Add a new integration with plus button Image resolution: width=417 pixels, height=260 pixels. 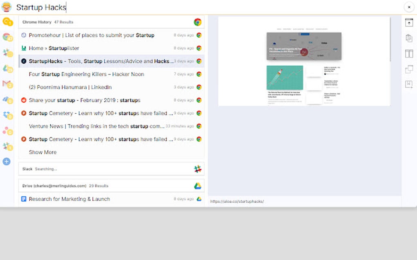click(7, 161)
